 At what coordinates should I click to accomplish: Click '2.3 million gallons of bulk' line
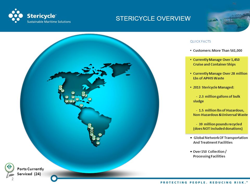tap(219, 97)
